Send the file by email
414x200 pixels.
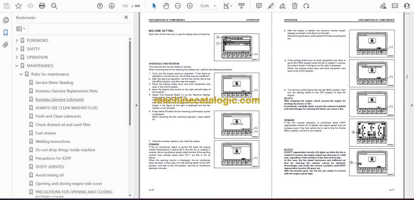coord(395,6)
